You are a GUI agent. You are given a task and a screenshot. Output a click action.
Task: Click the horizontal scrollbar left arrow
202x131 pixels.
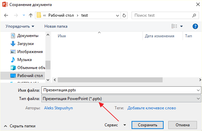tap(55, 80)
